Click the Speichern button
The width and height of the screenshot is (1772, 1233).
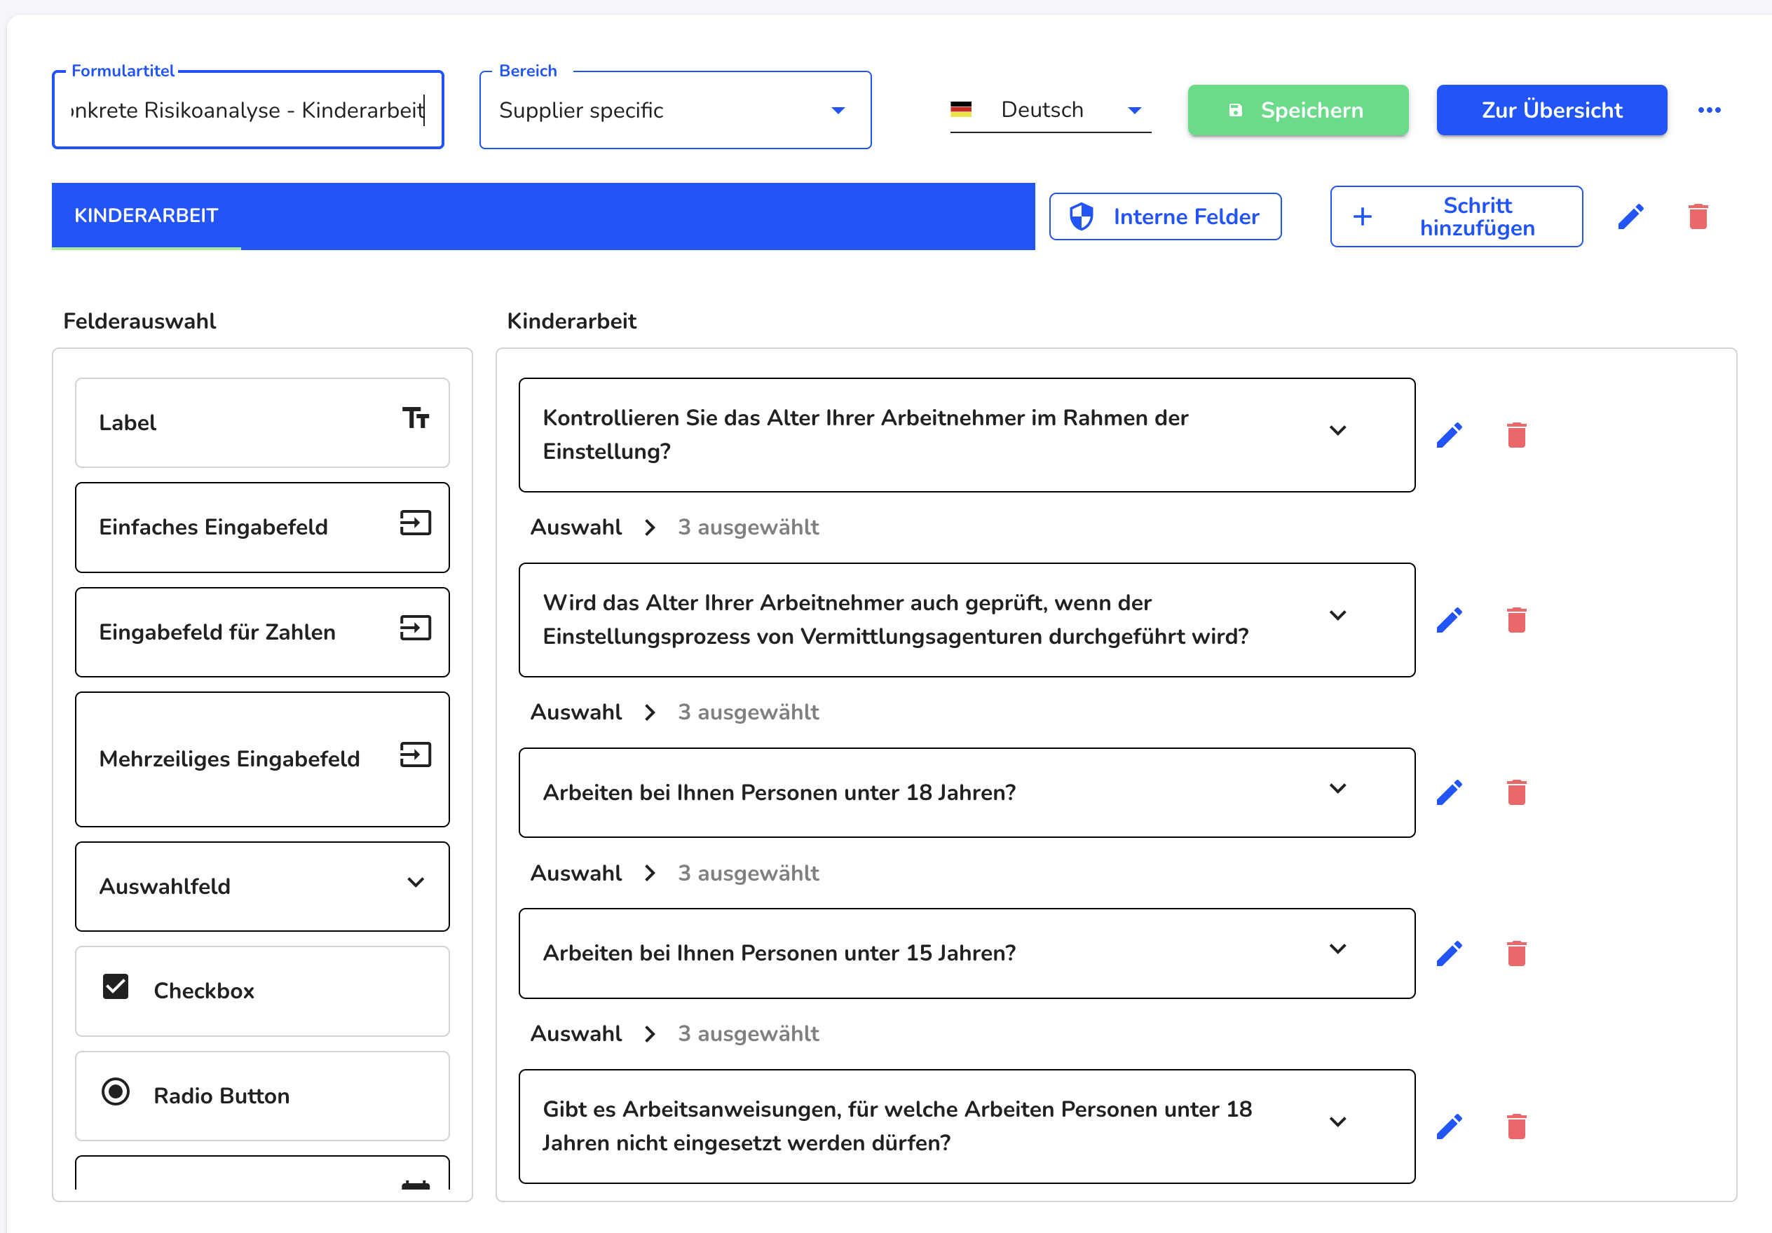coord(1297,110)
